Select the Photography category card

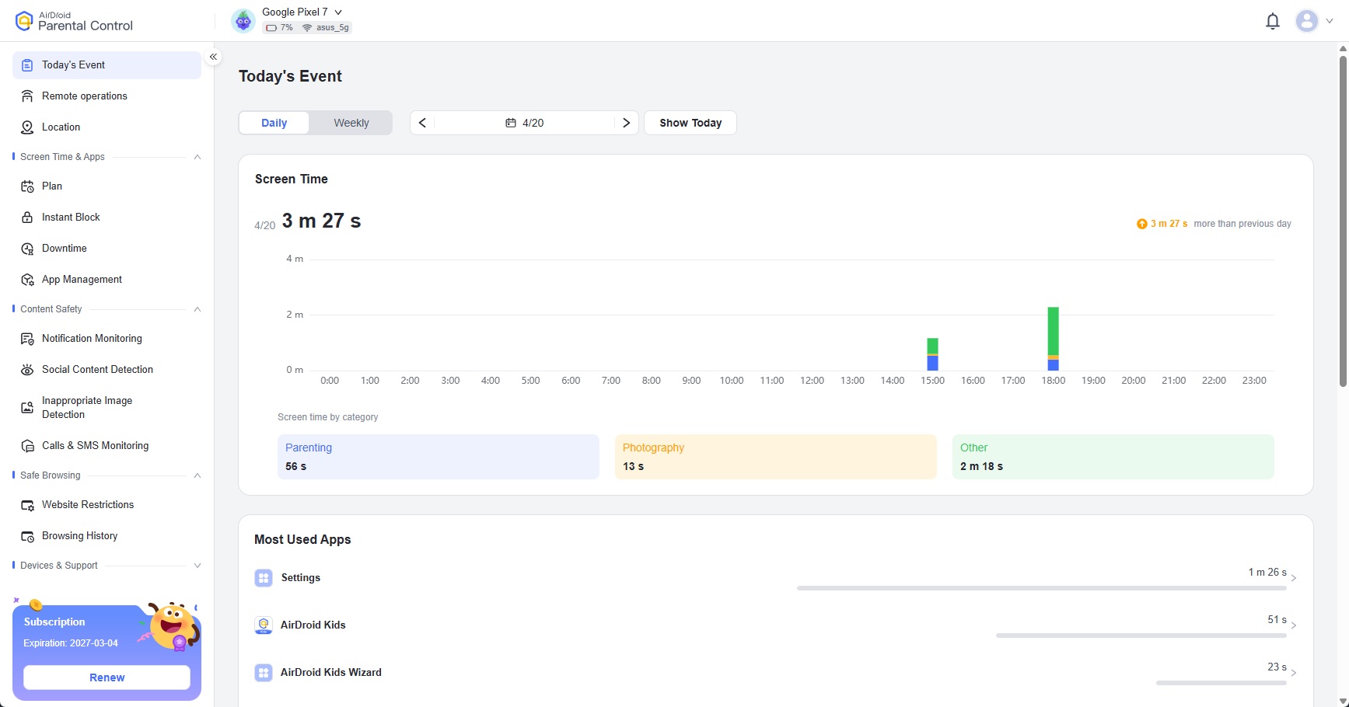point(776,457)
